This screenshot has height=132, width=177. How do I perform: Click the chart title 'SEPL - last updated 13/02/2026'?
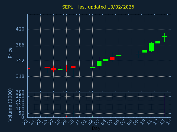point(98,7)
